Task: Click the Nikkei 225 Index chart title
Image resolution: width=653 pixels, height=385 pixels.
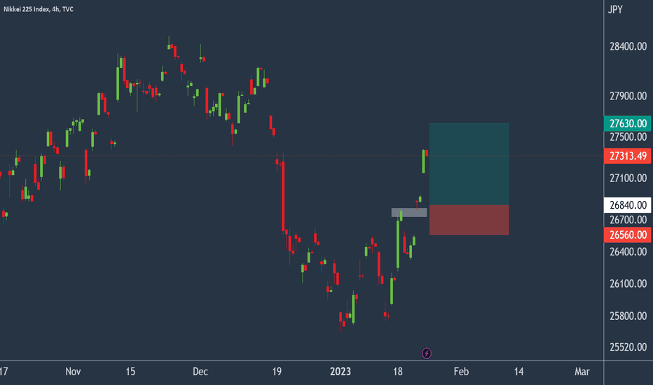Action: pos(39,9)
